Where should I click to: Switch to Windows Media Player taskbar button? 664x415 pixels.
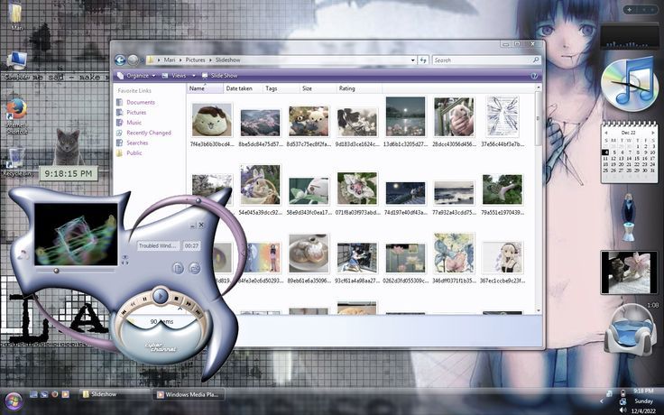pyautogui.click(x=189, y=394)
